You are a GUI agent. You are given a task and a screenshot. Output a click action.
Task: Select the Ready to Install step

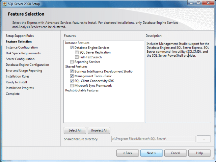[16, 82]
